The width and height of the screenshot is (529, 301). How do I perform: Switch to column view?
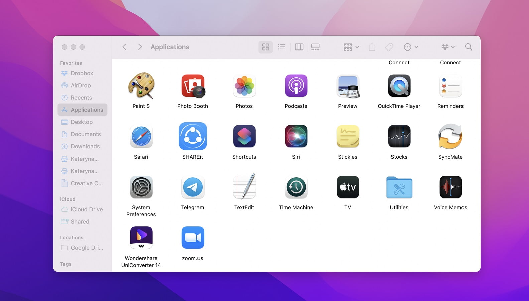click(299, 47)
